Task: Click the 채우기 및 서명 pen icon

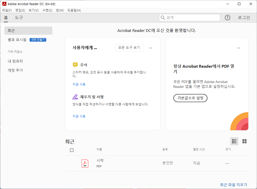Action: pyautogui.click(x=75, y=97)
